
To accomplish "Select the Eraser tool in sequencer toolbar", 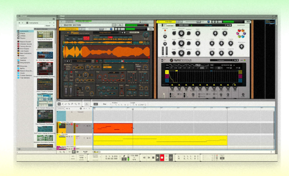I will [x=66, y=104].
